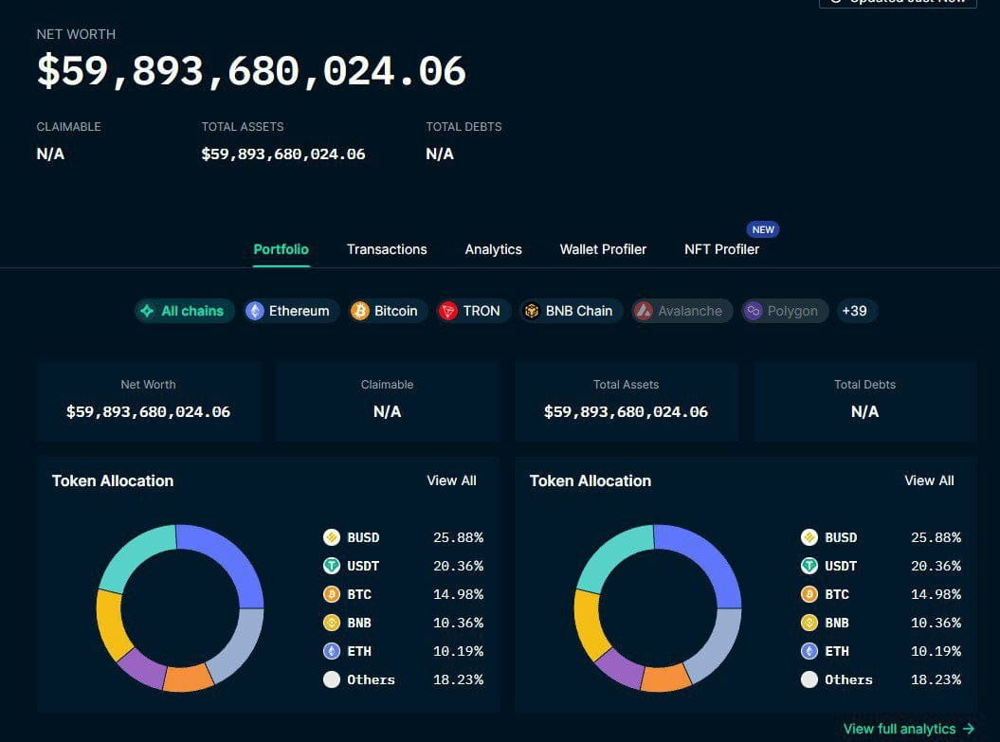
Task: Switch to the Transactions tab
Action: [x=386, y=249]
